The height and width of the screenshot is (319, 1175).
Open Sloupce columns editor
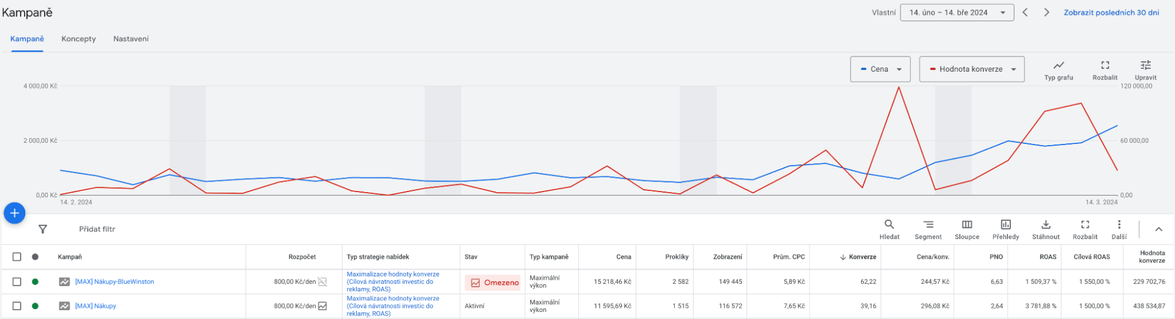(x=966, y=224)
